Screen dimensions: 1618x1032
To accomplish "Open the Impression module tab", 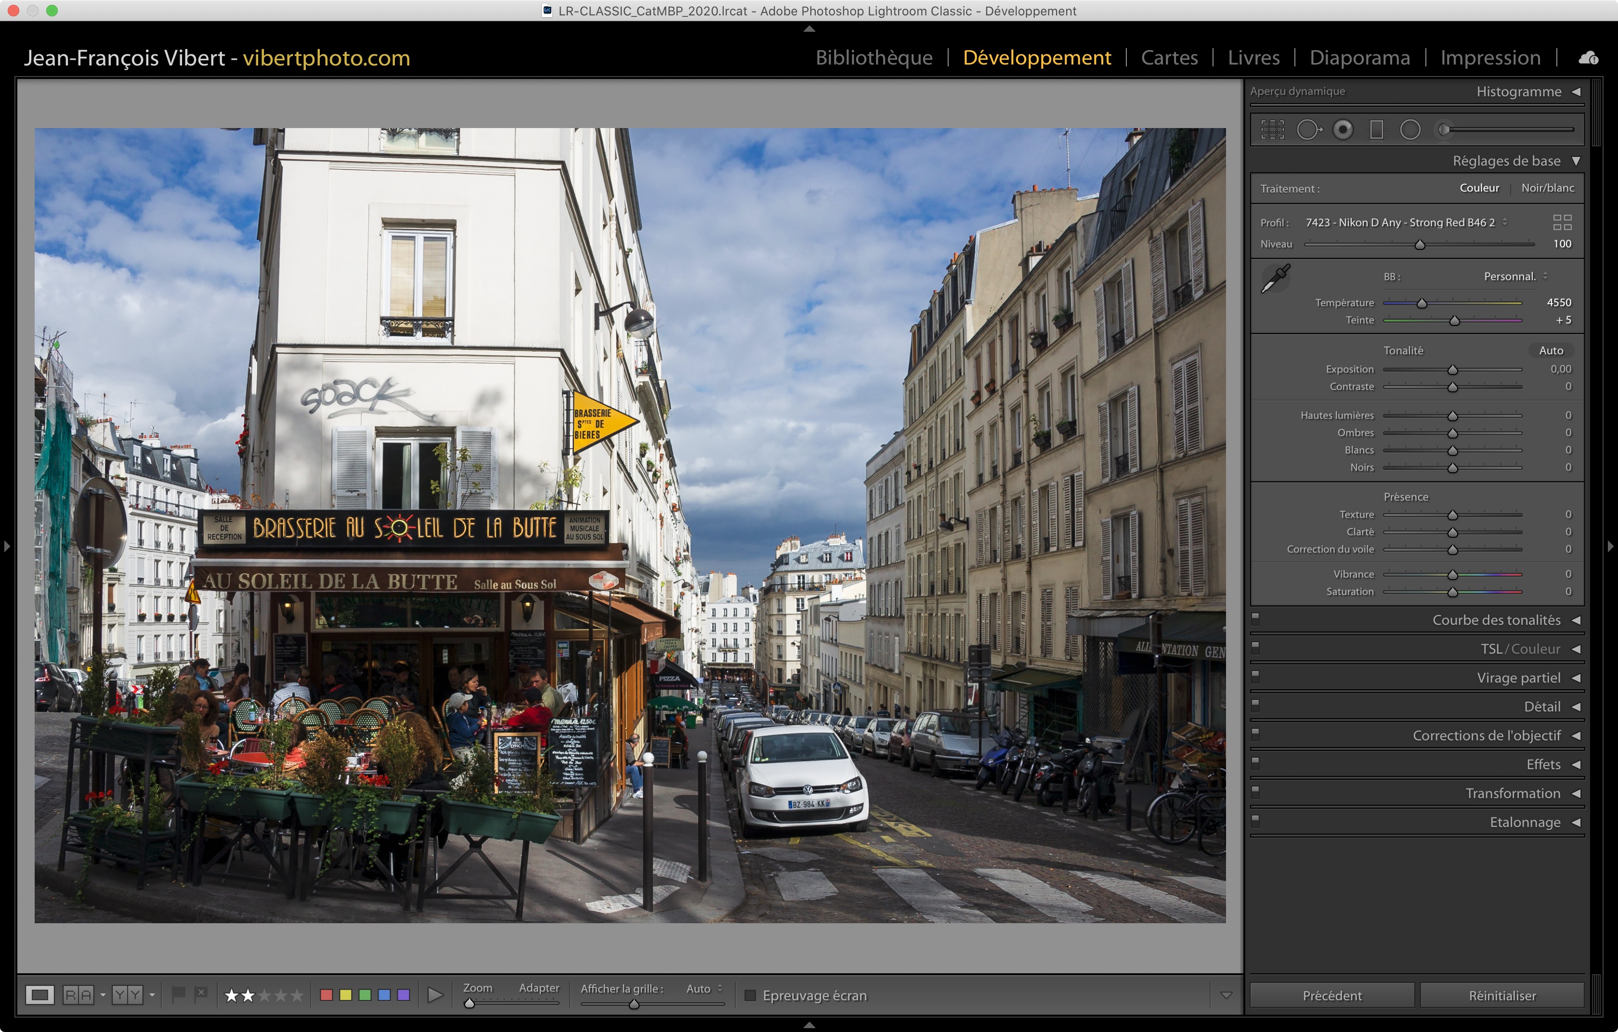I will pos(1489,58).
